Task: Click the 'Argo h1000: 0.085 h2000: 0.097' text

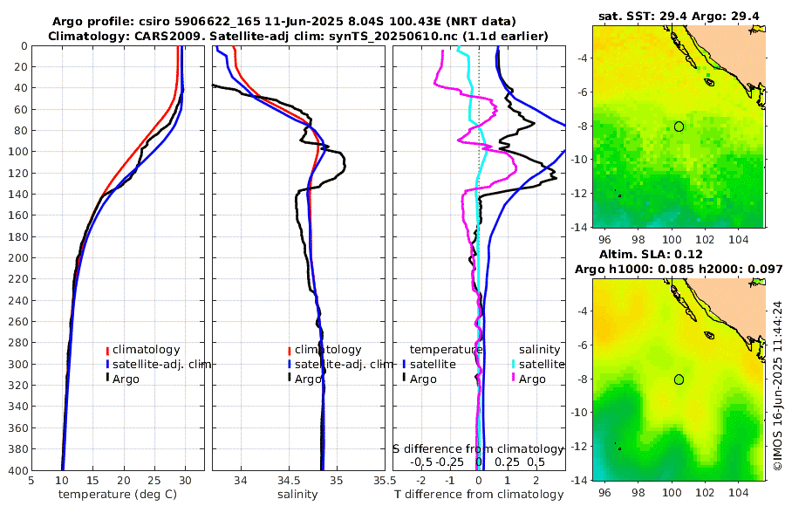Action: click(x=679, y=269)
